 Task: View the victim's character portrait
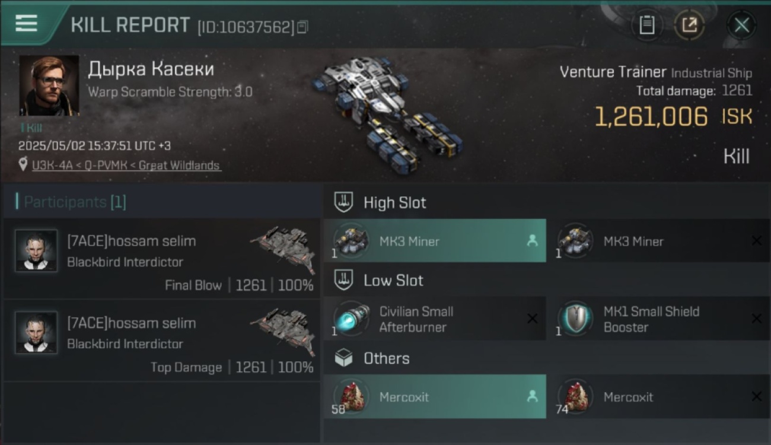pyautogui.click(x=49, y=85)
